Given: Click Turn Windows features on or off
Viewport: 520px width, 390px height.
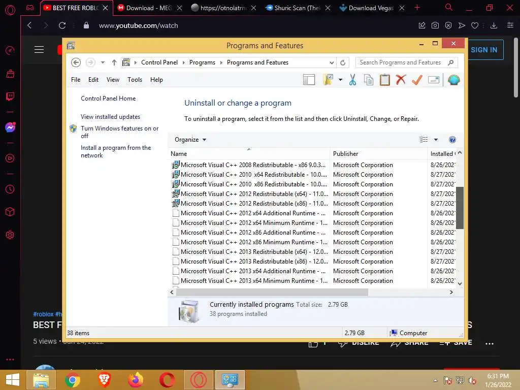Looking at the screenshot, I should 119,132.
